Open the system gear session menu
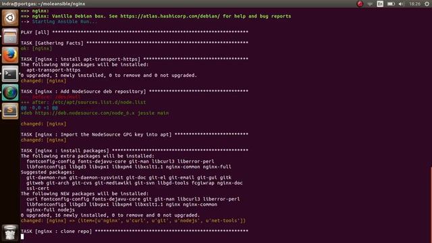The height and width of the screenshot is (243, 432). point(427,4)
